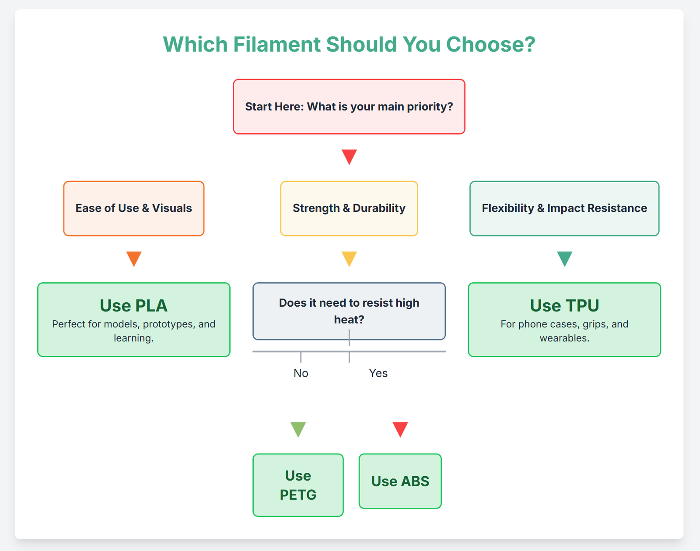Click the Which Filament Should You Choose title

tap(349, 45)
